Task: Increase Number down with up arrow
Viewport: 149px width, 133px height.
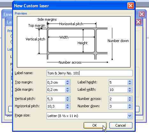Action: tap(130, 105)
